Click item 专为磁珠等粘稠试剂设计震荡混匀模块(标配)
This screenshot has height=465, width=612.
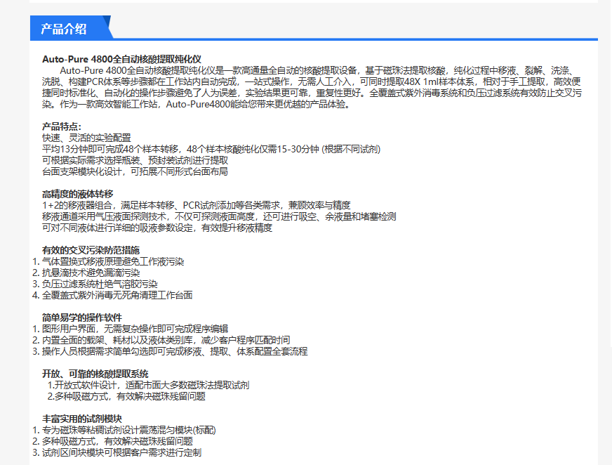click(129, 431)
